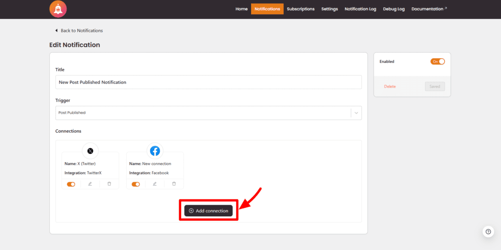Open the Subscriptions menu item
This screenshot has height=250, width=501.
[301, 9]
